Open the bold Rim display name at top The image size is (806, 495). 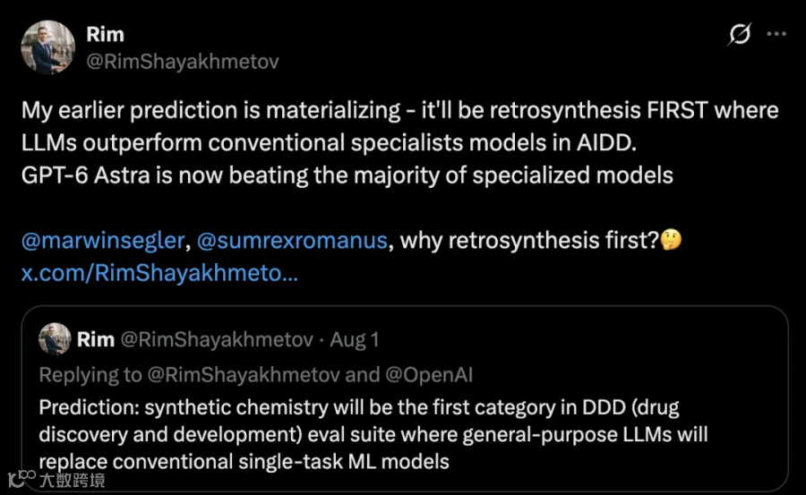[106, 34]
